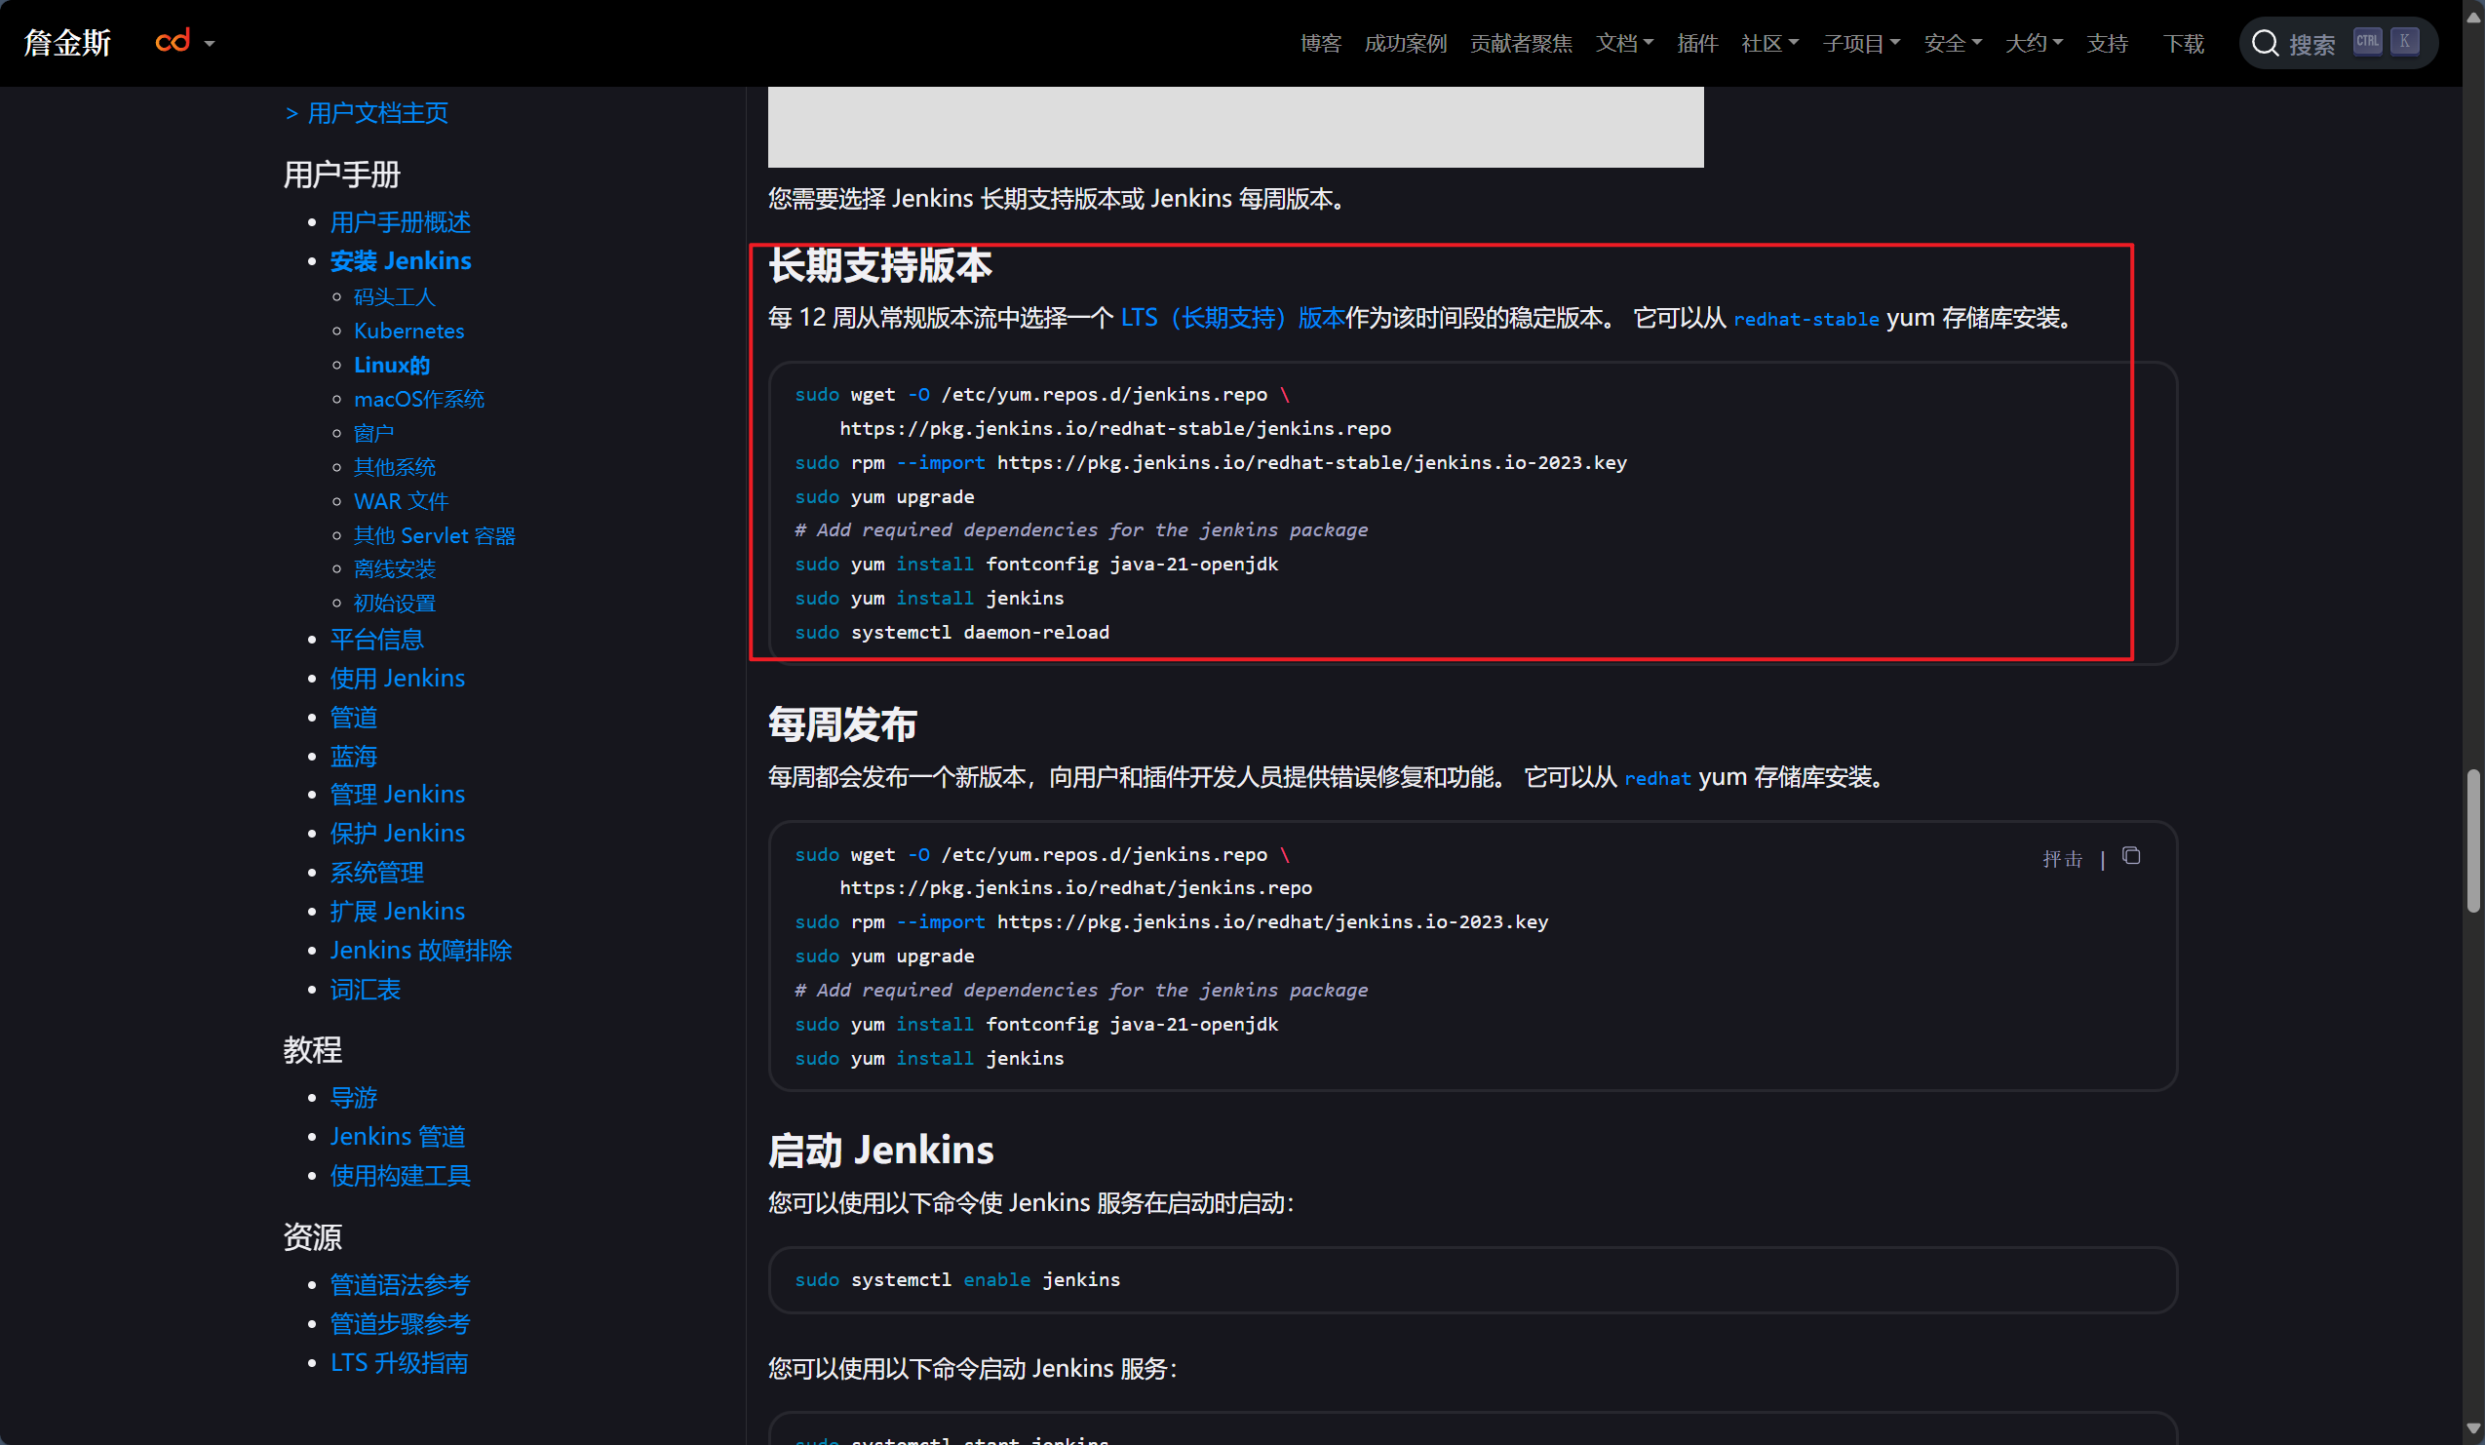Click the 每周发布 heading
Screen dimensions: 2485x1445
[842, 724]
